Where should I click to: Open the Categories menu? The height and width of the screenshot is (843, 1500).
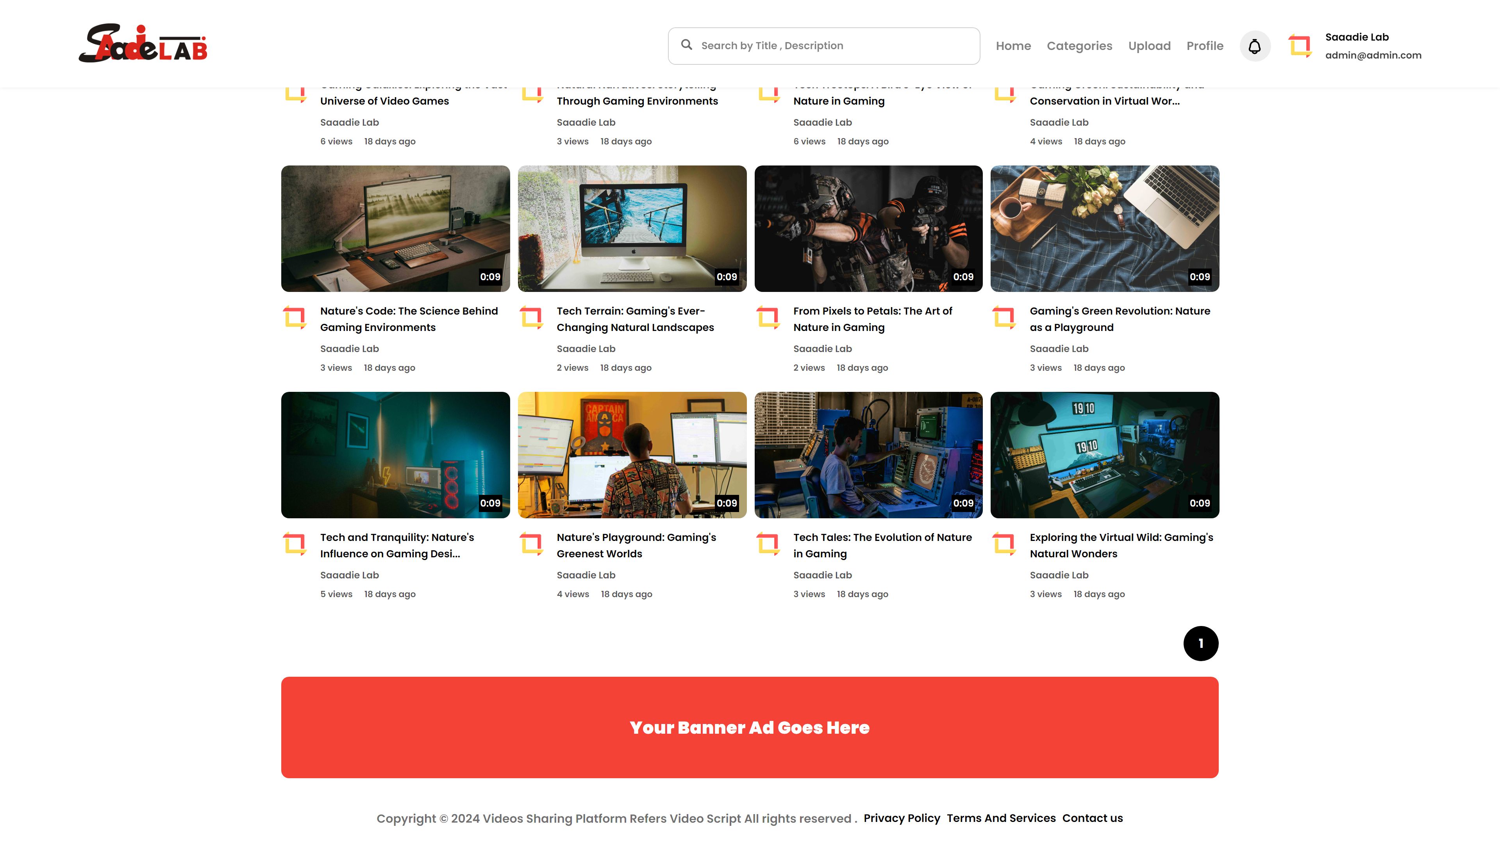coord(1079,46)
